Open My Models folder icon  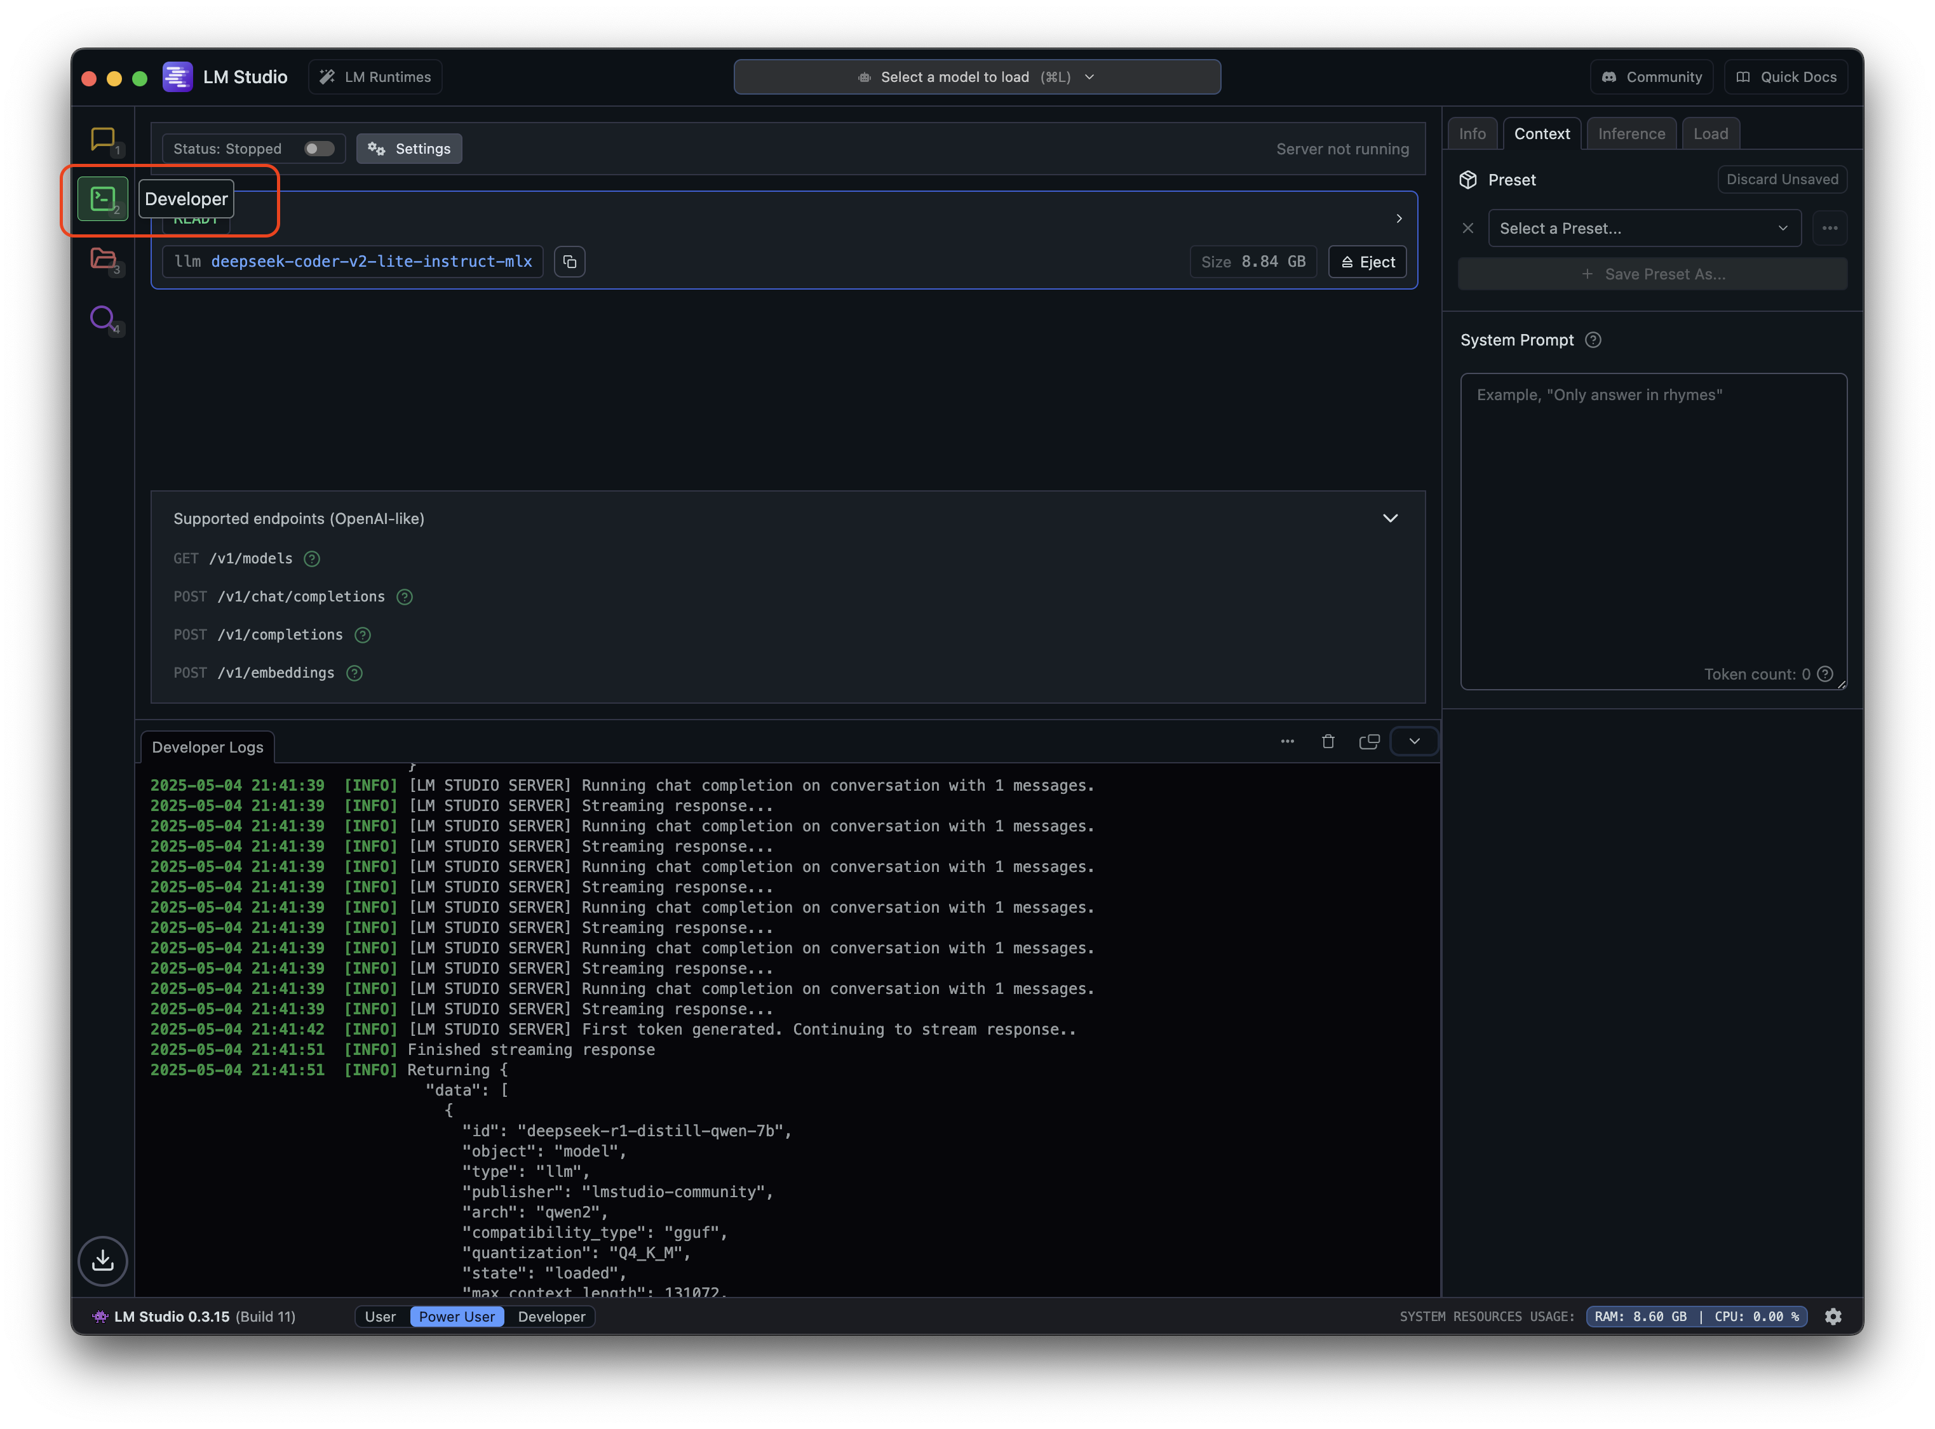click(103, 258)
